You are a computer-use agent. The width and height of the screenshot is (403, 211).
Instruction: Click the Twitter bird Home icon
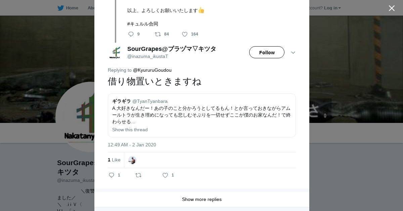pos(61,8)
